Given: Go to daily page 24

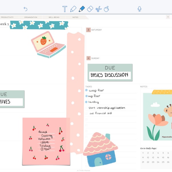Looking at the screenshot, I should [x=158, y=162].
